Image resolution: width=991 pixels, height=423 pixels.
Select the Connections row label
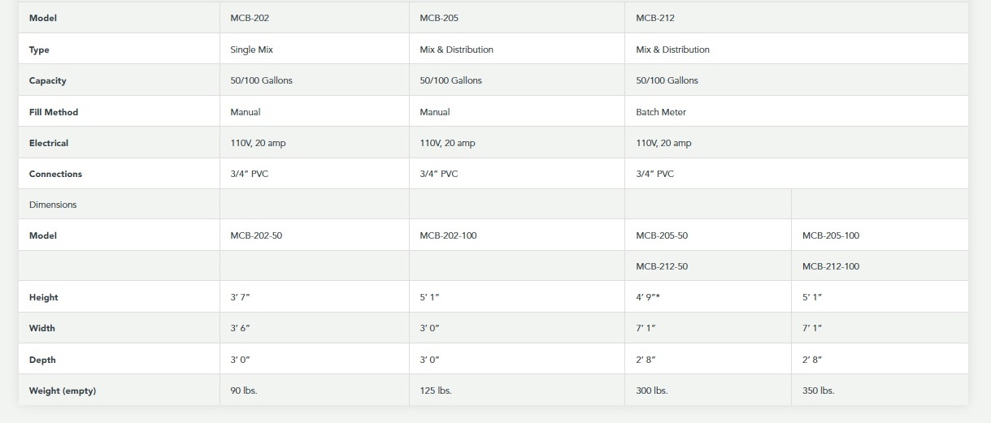pos(55,174)
